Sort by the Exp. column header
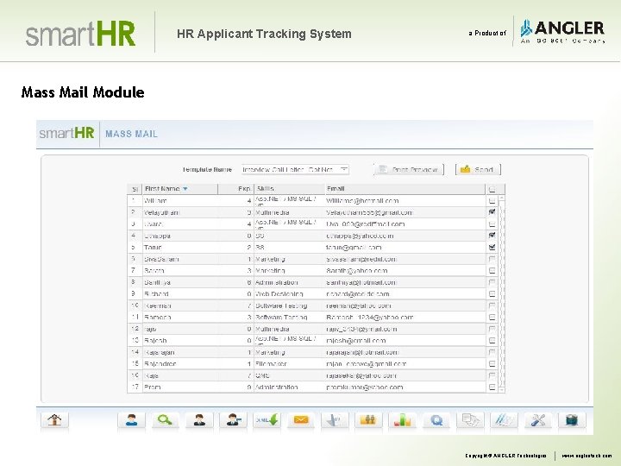This screenshot has width=621, height=466. [235, 189]
